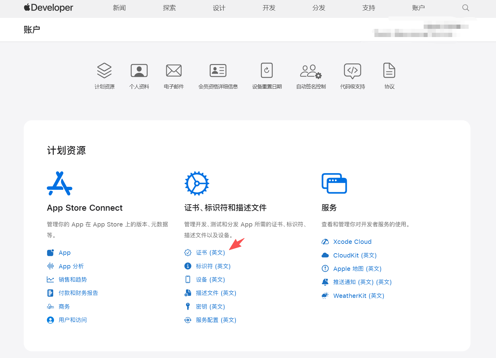Click the App 分析 waveform icon
This screenshot has height=358, width=496.
(50, 266)
